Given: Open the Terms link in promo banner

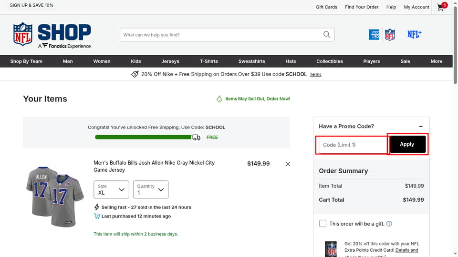Looking at the screenshot, I should coord(315,74).
